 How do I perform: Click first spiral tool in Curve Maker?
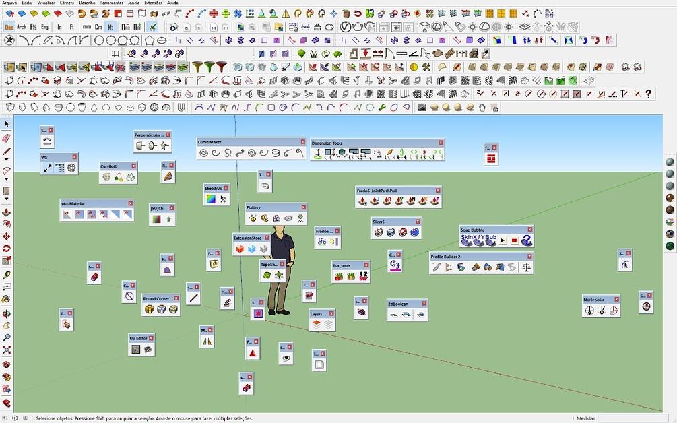[203, 153]
